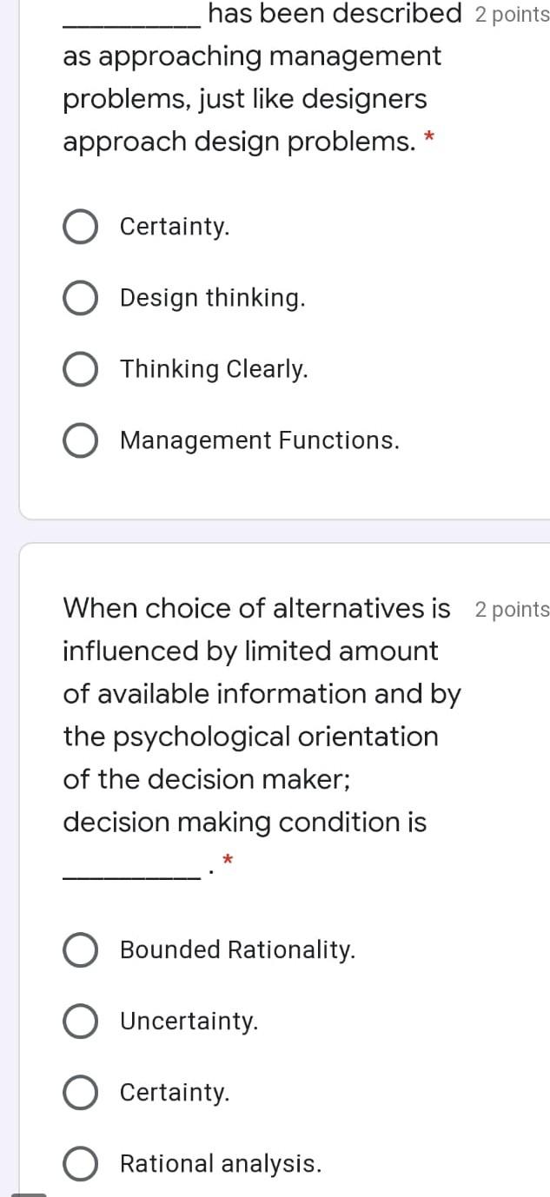Choose the Bounded Rationality option

[x=81, y=949]
